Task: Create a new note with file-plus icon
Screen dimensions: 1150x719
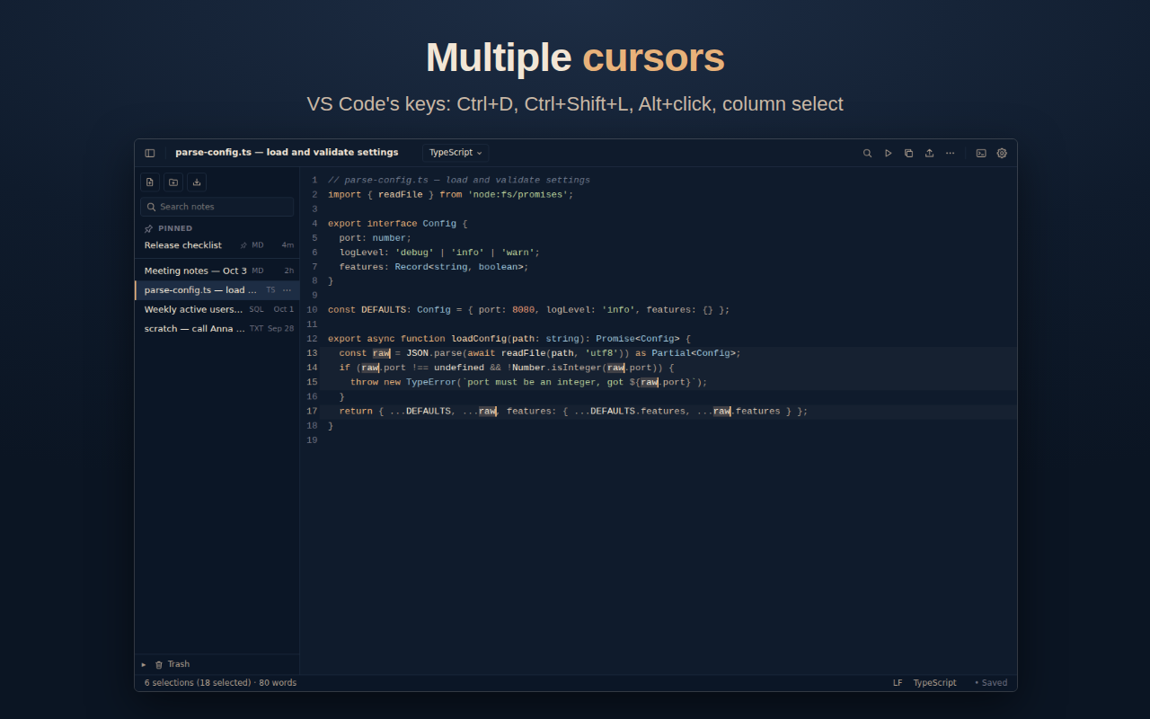Action: 150,182
